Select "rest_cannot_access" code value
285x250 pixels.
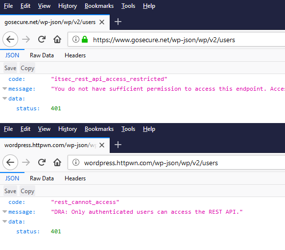pyautogui.click(x=85, y=202)
